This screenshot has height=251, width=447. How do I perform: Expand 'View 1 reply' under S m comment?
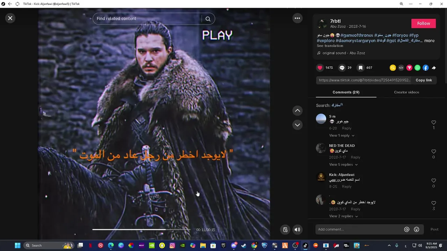[x=342, y=136]
